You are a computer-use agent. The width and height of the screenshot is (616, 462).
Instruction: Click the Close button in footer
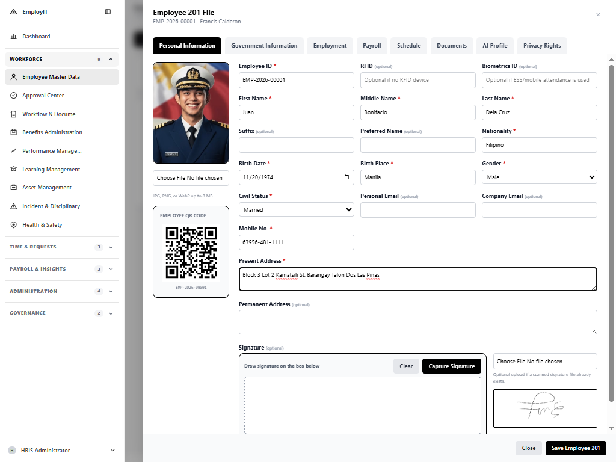click(x=528, y=448)
